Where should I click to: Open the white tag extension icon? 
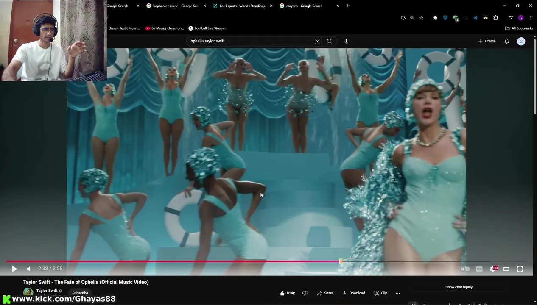435,18
